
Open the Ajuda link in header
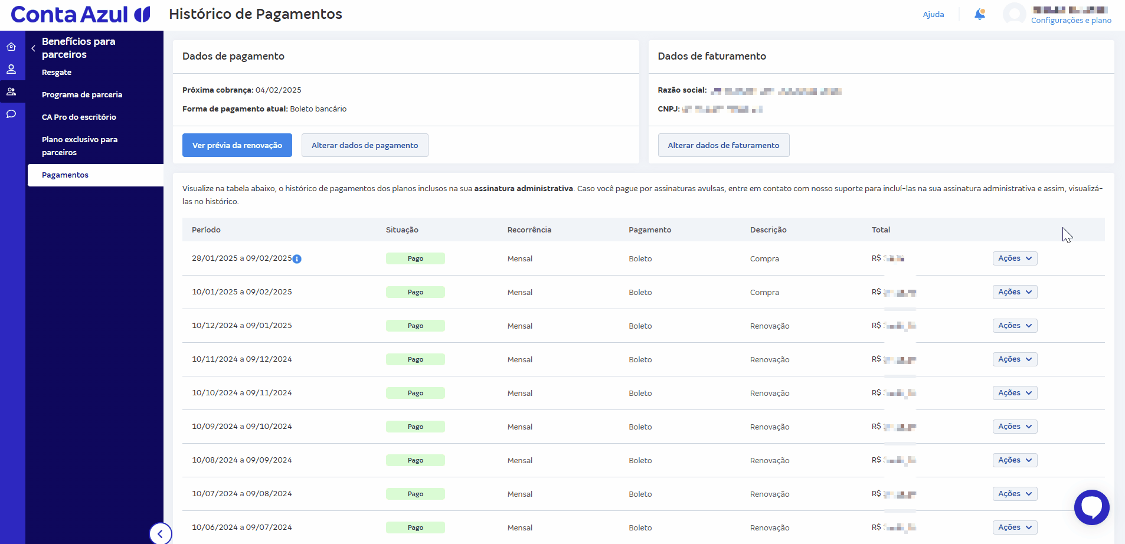[x=933, y=14]
